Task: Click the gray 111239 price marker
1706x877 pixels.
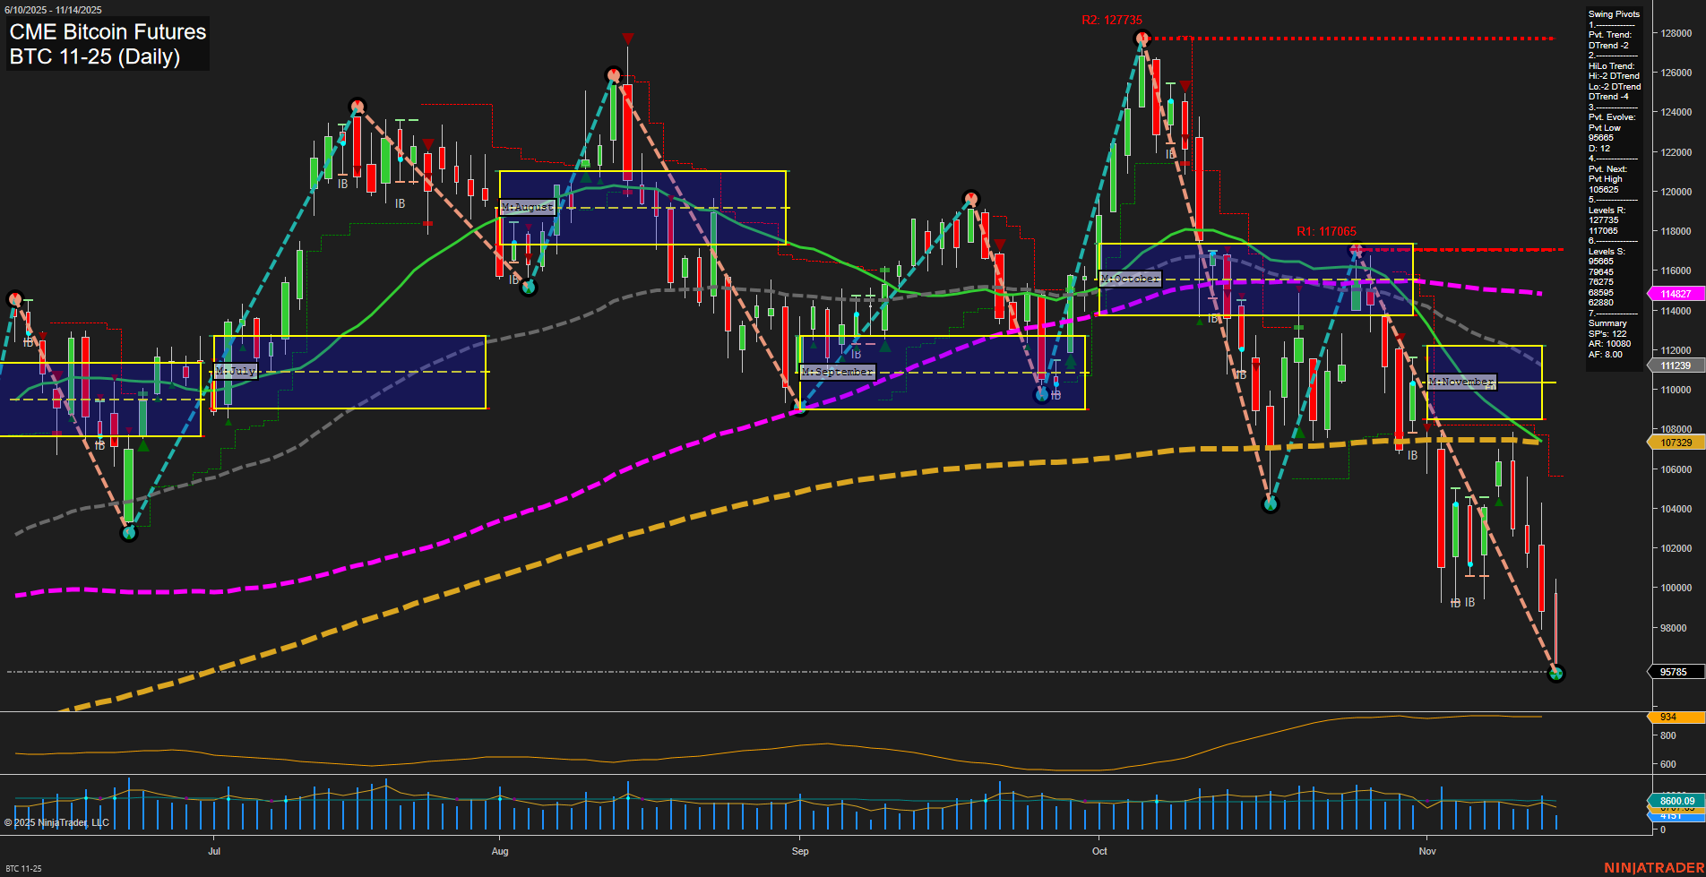Action: point(1675,365)
